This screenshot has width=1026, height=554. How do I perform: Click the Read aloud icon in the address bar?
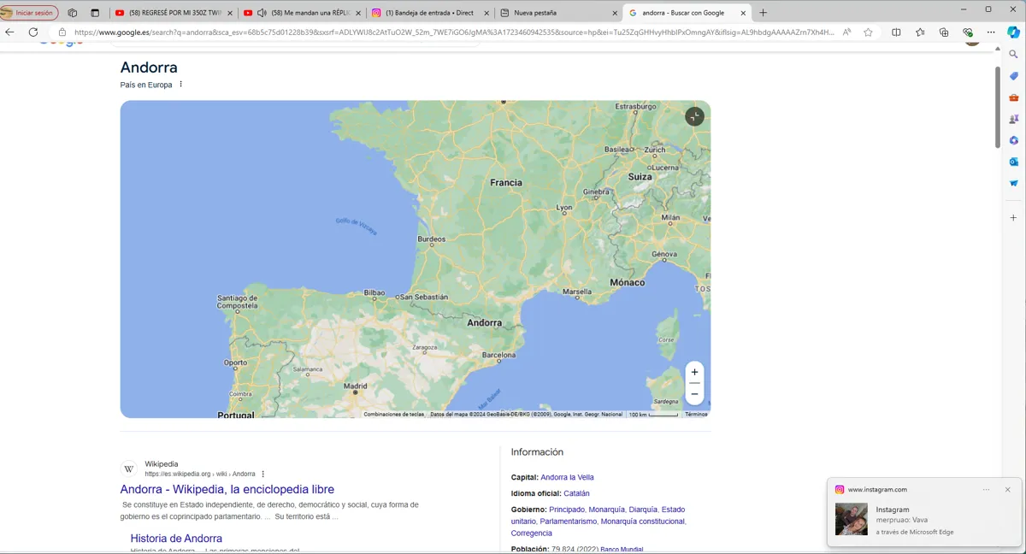(x=846, y=32)
